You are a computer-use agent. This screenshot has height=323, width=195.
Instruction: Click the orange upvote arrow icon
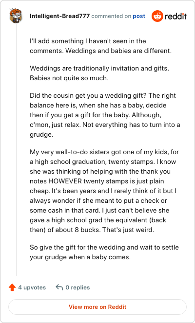pyautogui.click(x=12, y=287)
